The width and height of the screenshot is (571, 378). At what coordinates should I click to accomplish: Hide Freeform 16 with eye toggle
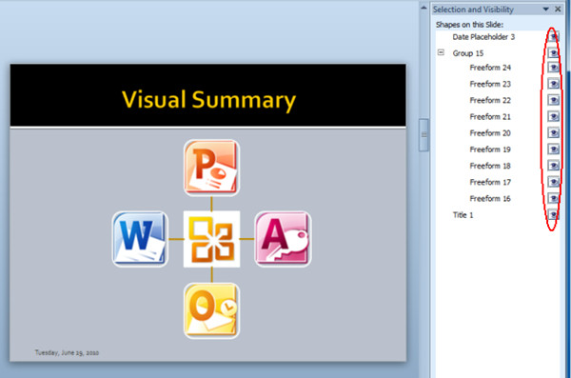tap(554, 198)
